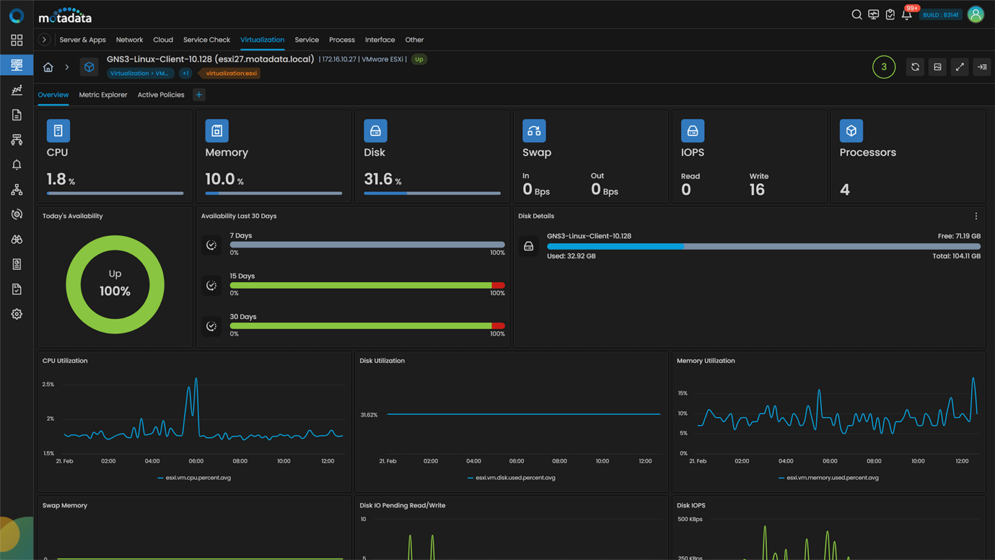Expand the left navigation chevron beside Server & Apps
Viewport: 995px width, 560px height.
43,40
